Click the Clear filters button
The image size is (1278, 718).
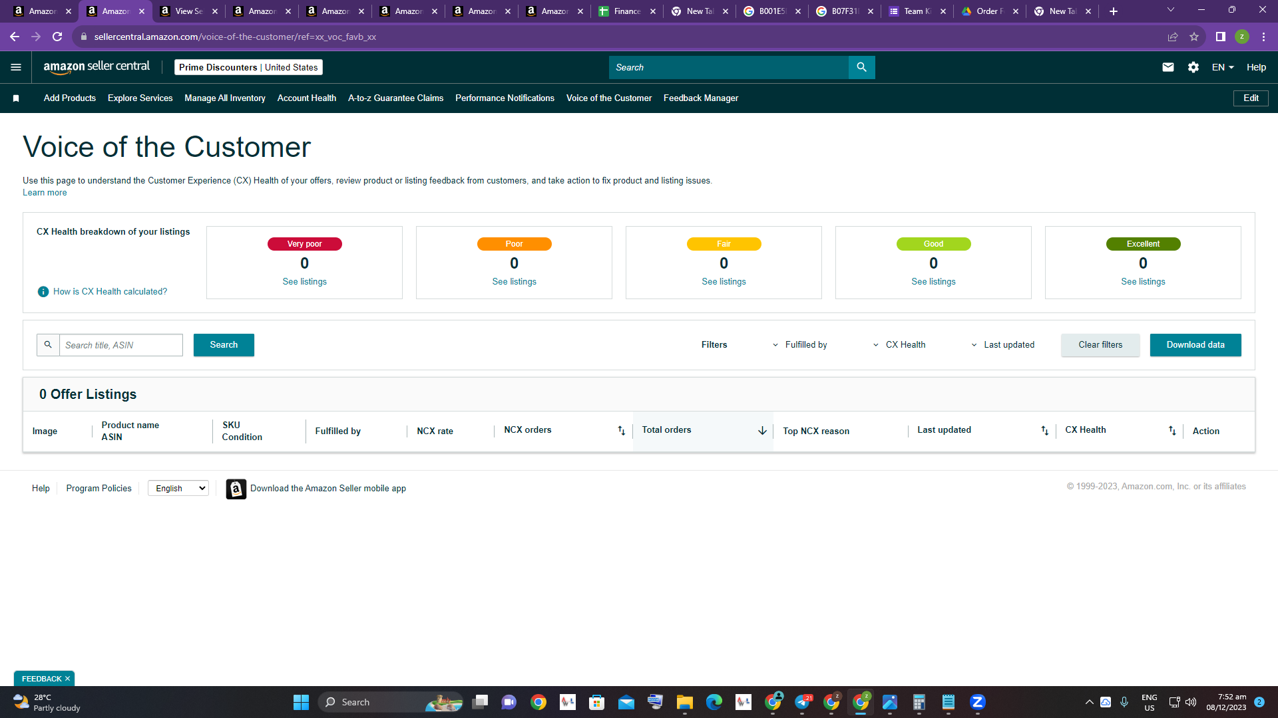coord(1100,345)
